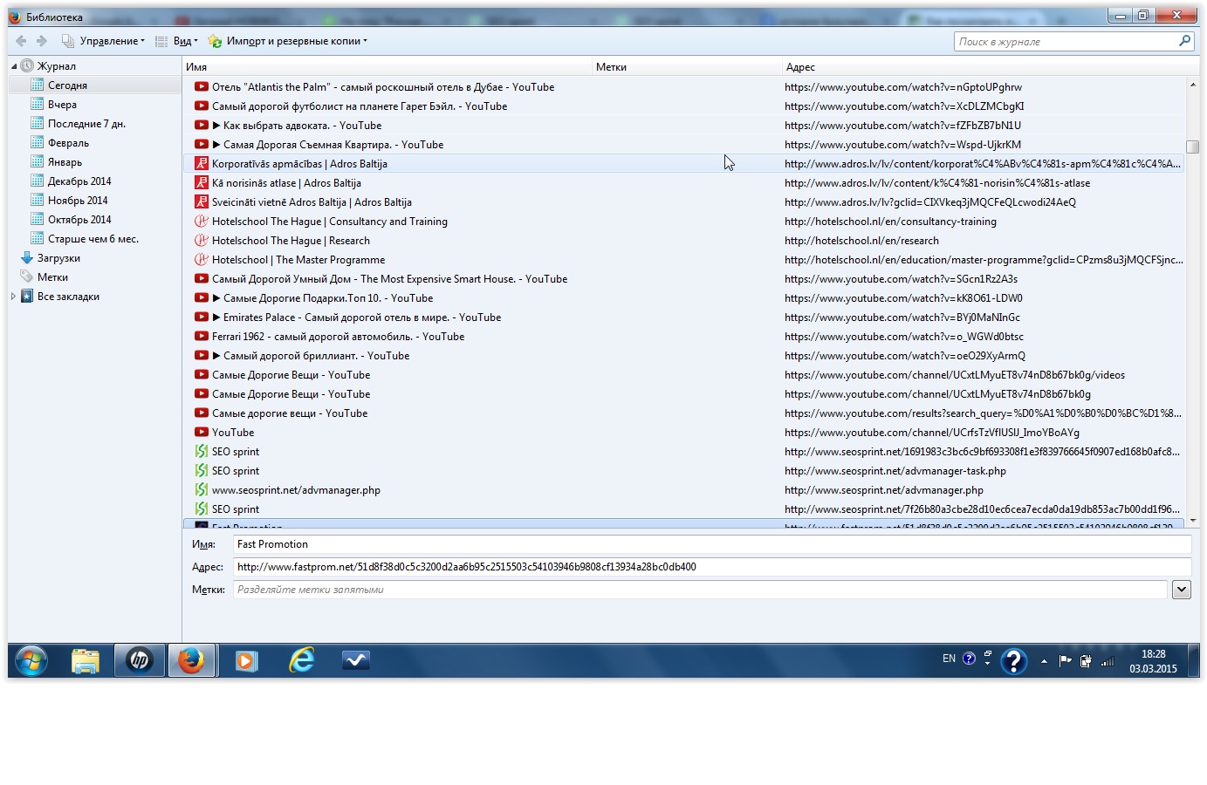The width and height of the screenshot is (1207, 785).
Task: Go back with the toolbar back arrow
Action: point(21,41)
